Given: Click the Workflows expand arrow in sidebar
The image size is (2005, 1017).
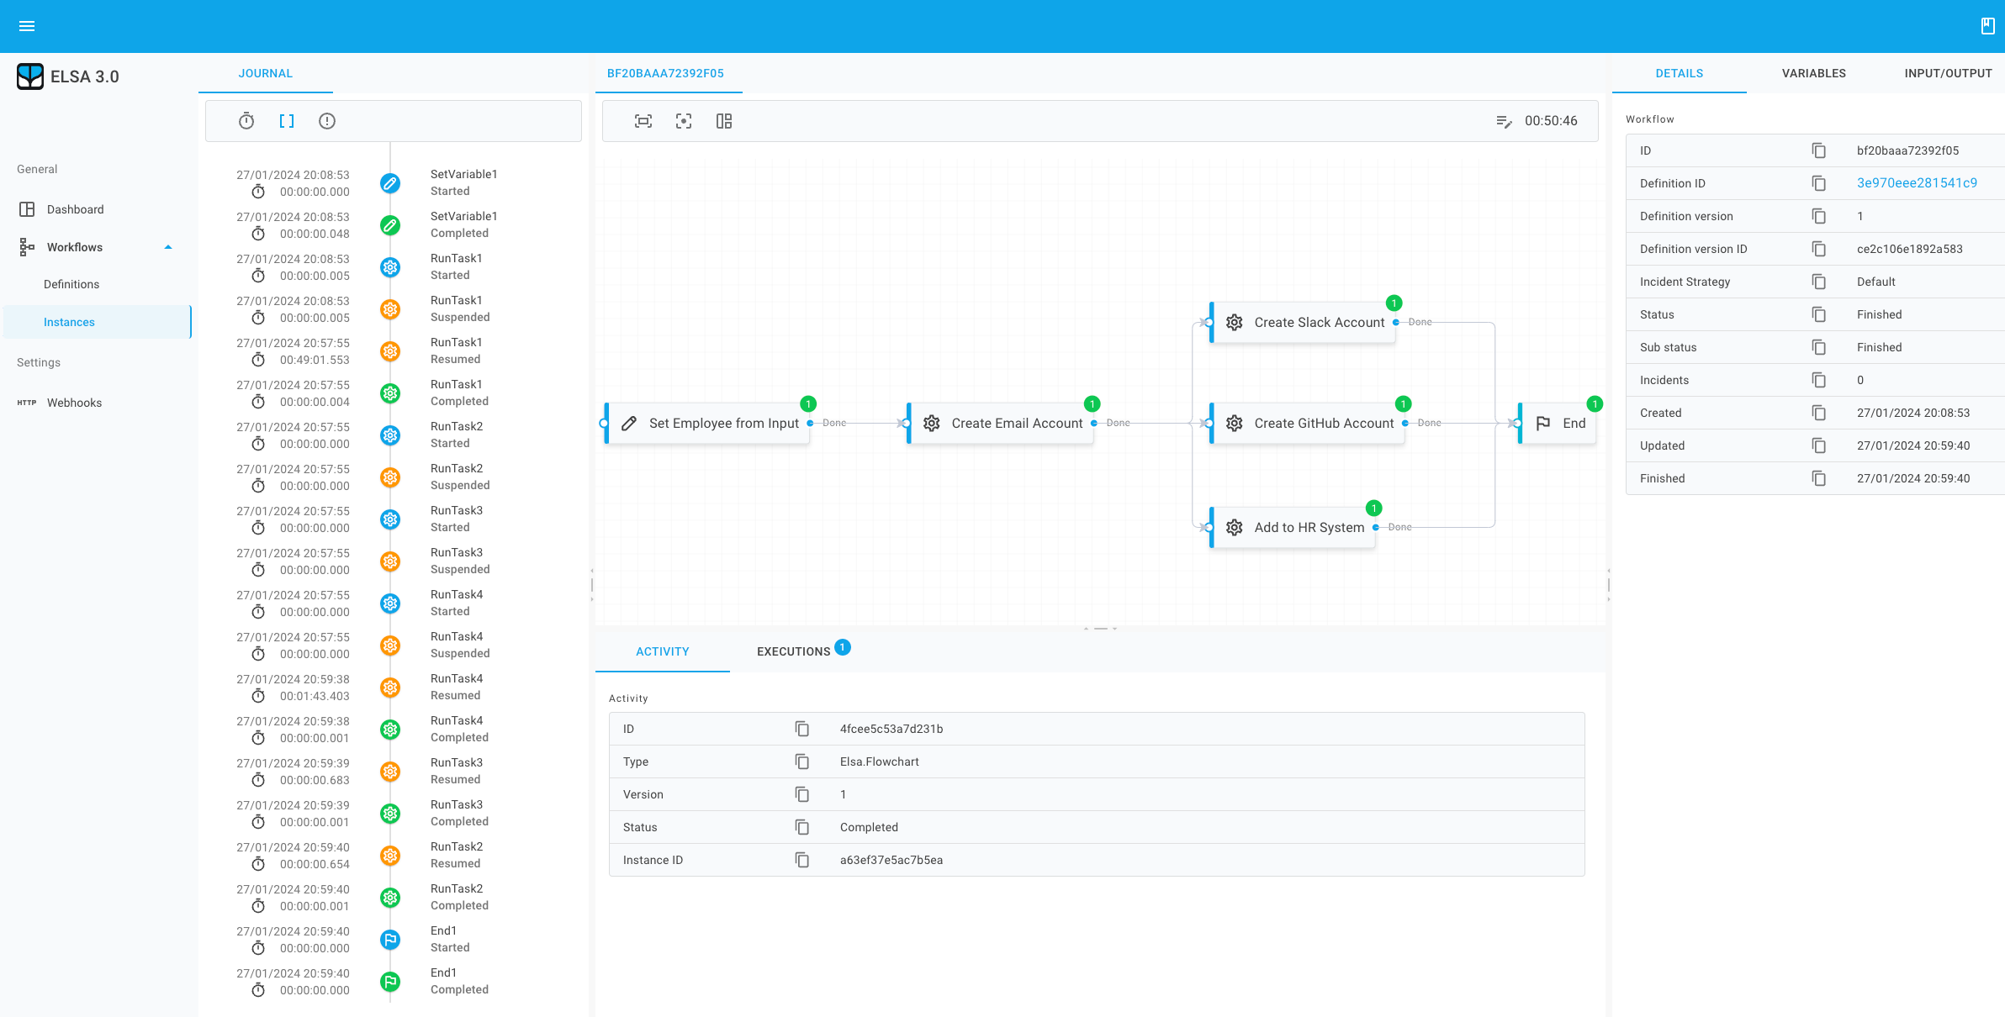Looking at the screenshot, I should coord(165,246).
